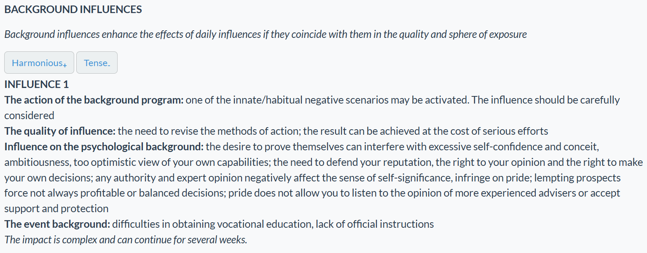Click the BACKGROUND INFLUENCES heading

tap(73, 10)
